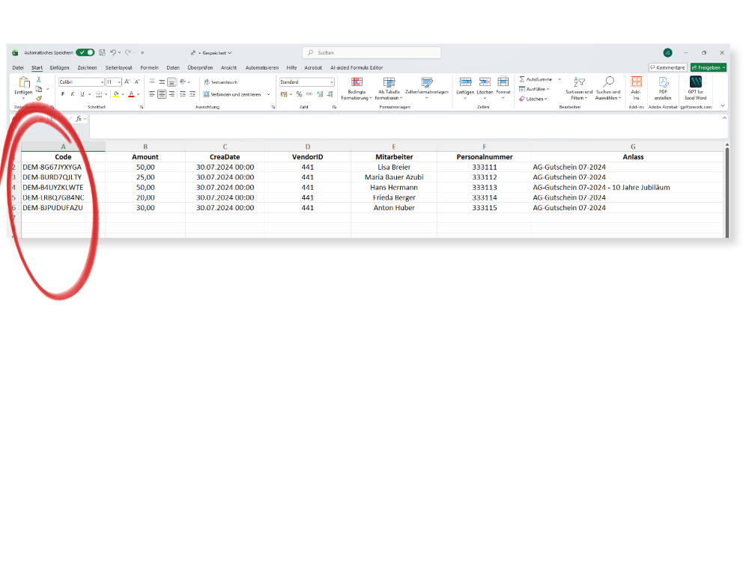
Task: Toggle the Automatisches Speichern switch
Action: coord(85,53)
